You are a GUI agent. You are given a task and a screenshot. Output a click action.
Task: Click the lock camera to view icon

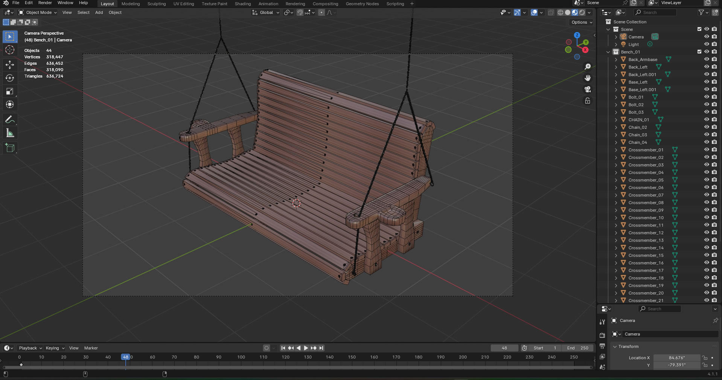click(588, 101)
